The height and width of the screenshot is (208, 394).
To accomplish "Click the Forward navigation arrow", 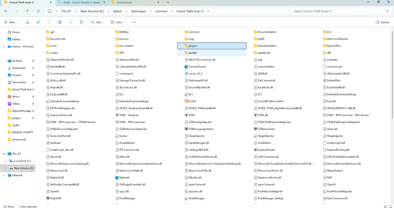I will [x=17, y=11].
